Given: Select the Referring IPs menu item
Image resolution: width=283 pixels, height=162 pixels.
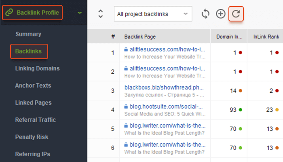Looking at the screenshot, I should point(33,154).
